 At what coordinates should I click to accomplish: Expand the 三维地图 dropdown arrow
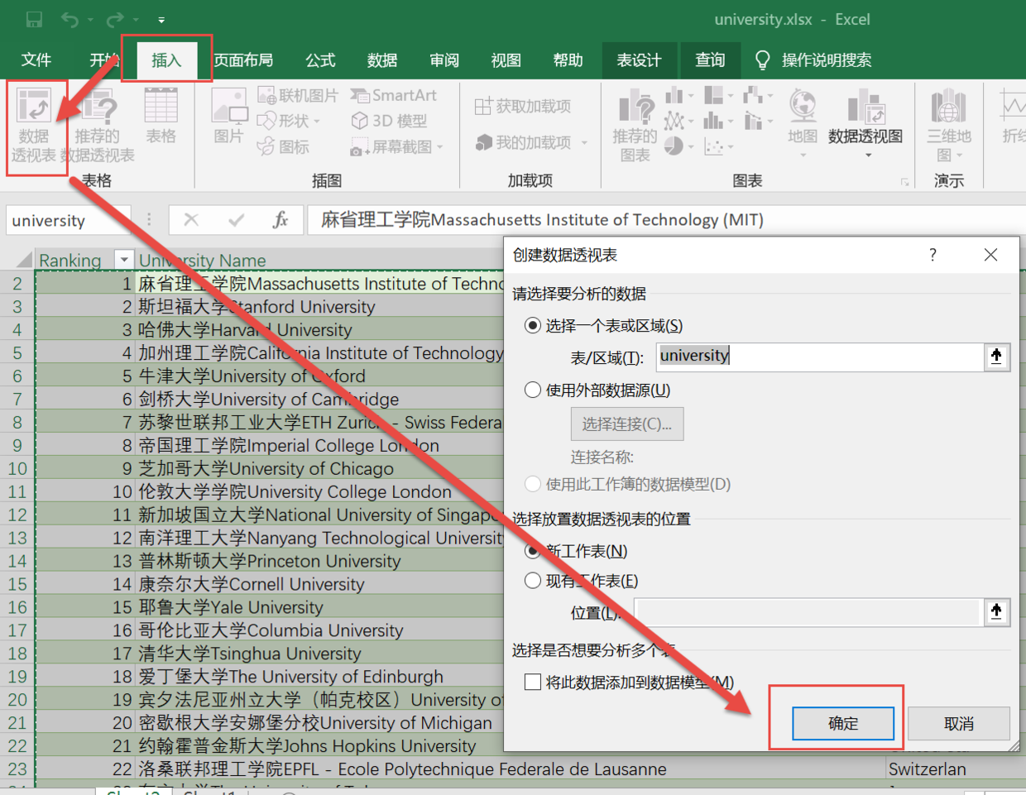pos(959,156)
